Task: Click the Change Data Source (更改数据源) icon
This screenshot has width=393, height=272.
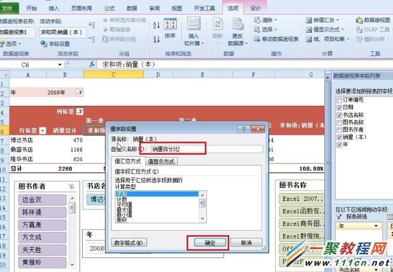Action: tap(238, 30)
